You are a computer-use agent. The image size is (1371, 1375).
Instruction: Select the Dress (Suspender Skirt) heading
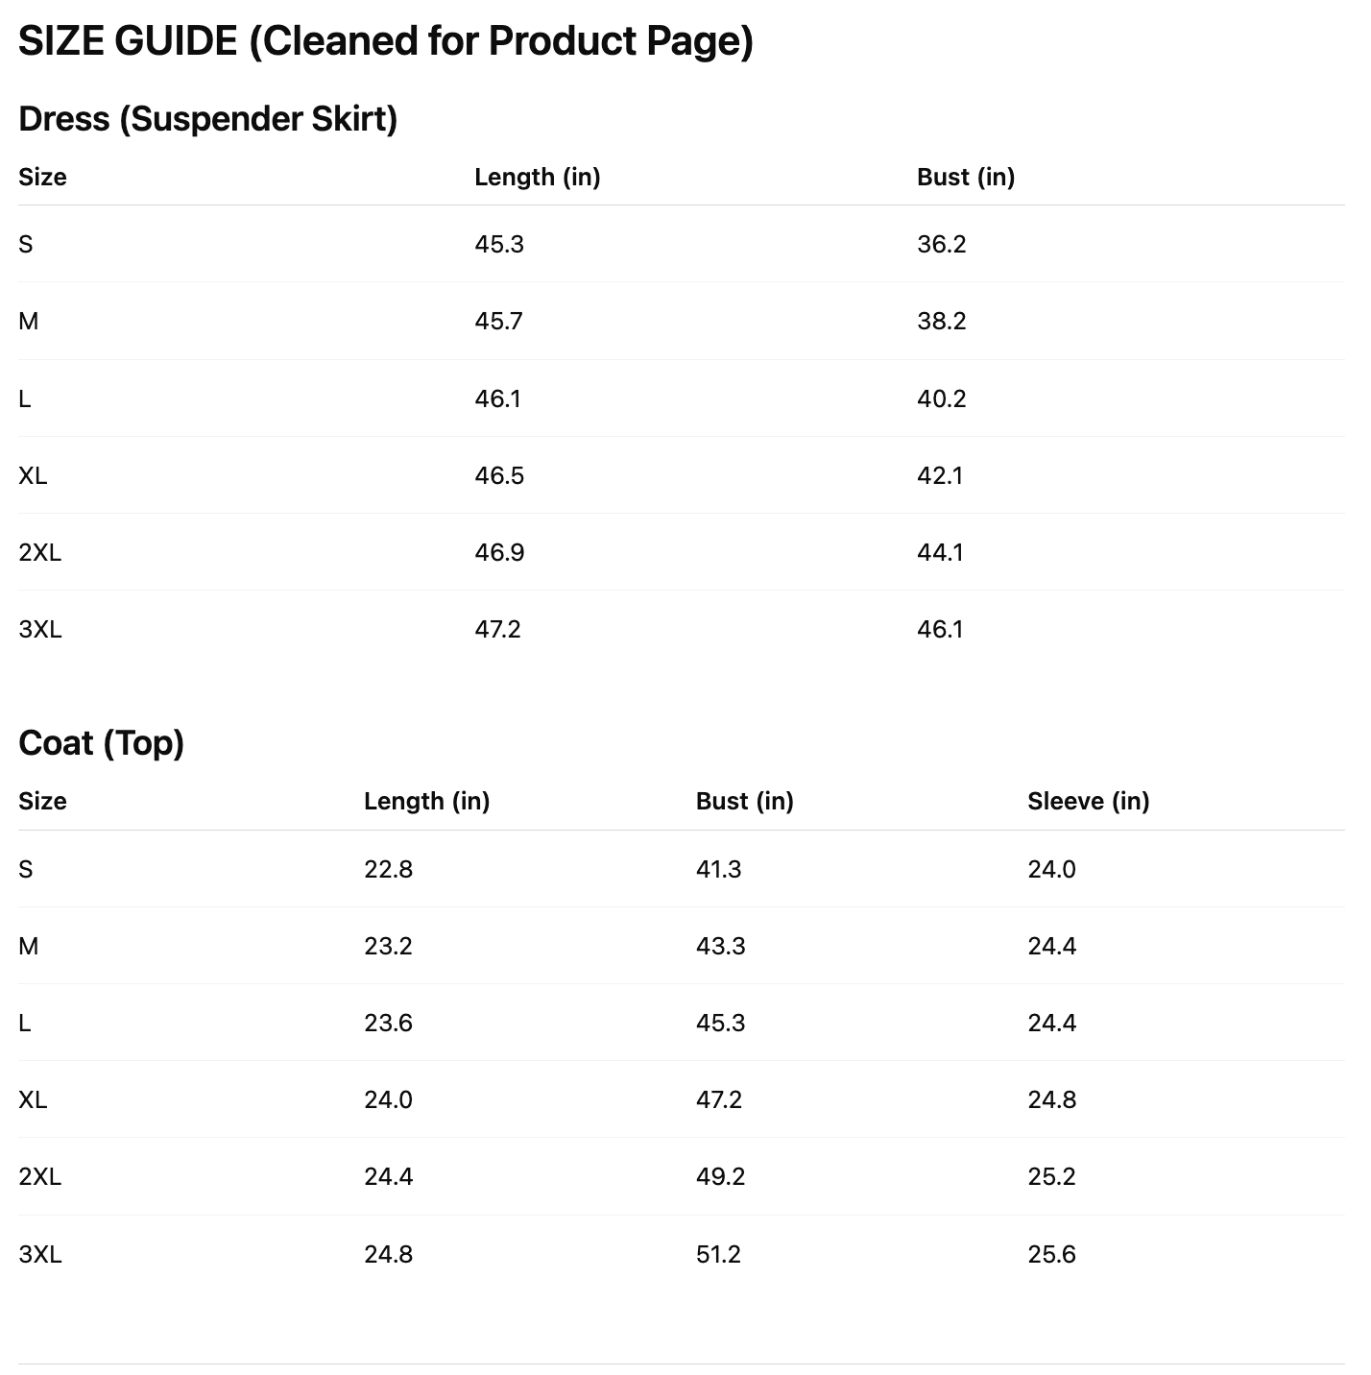(x=207, y=119)
